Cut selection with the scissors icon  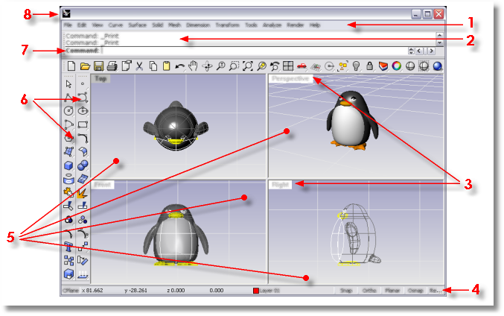[139, 66]
